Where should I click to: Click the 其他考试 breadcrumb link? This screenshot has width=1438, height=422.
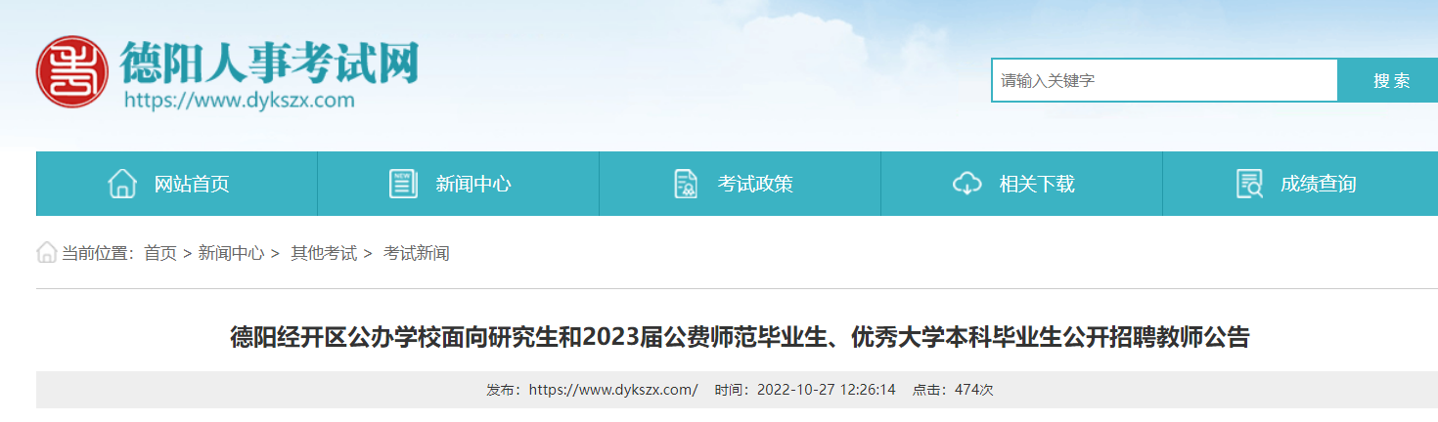click(324, 253)
